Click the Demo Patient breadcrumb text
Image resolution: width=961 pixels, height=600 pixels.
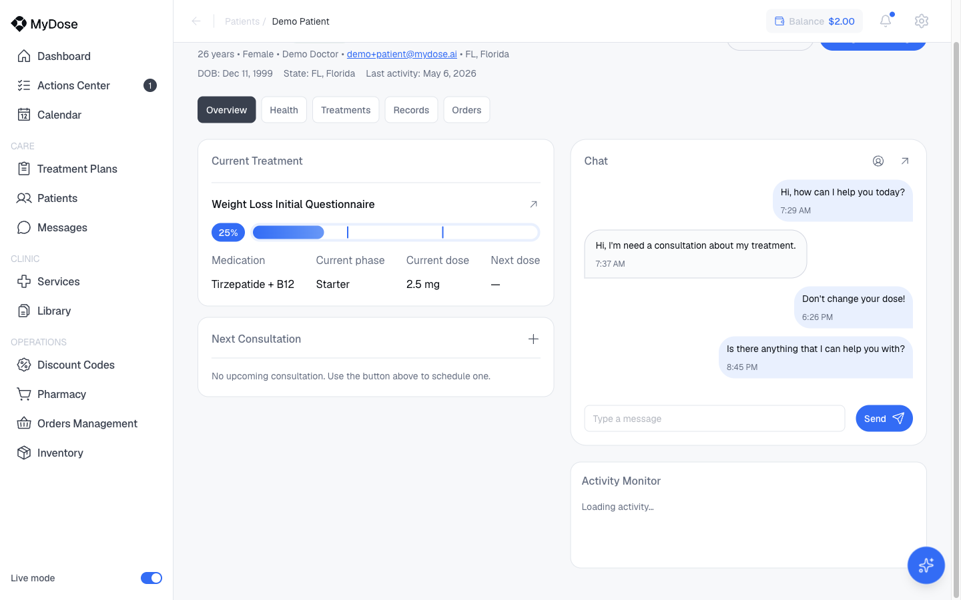[300, 21]
